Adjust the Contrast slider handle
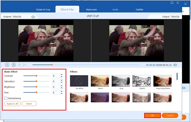The image size is (191, 122). [x=36, y=76]
